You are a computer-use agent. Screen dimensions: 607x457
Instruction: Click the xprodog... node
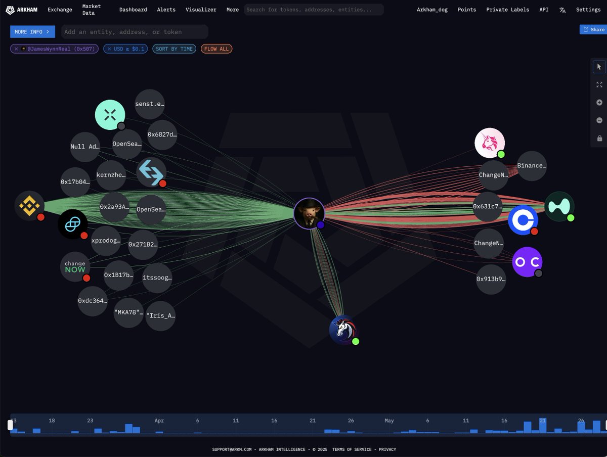(106, 241)
